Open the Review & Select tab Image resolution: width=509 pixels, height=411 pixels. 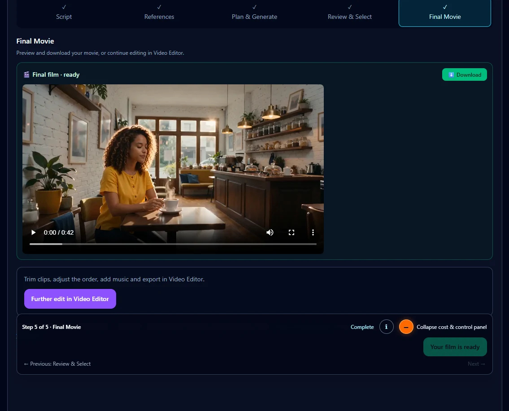pyautogui.click(x=350, y=13)
